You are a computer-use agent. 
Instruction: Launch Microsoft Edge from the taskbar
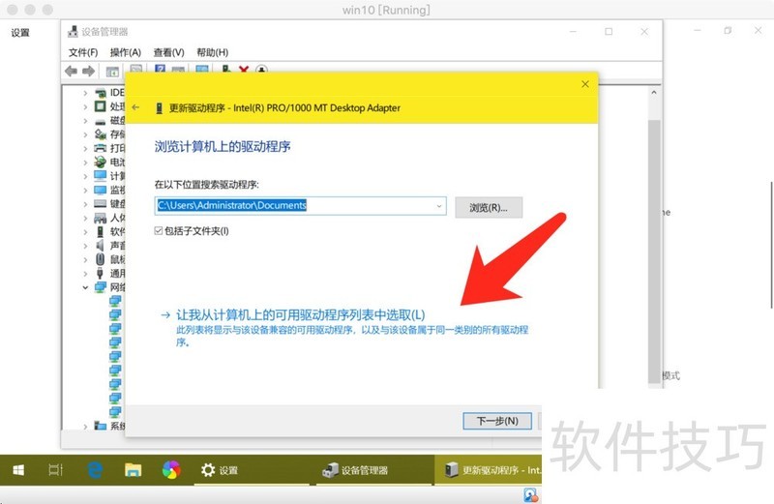95,470
